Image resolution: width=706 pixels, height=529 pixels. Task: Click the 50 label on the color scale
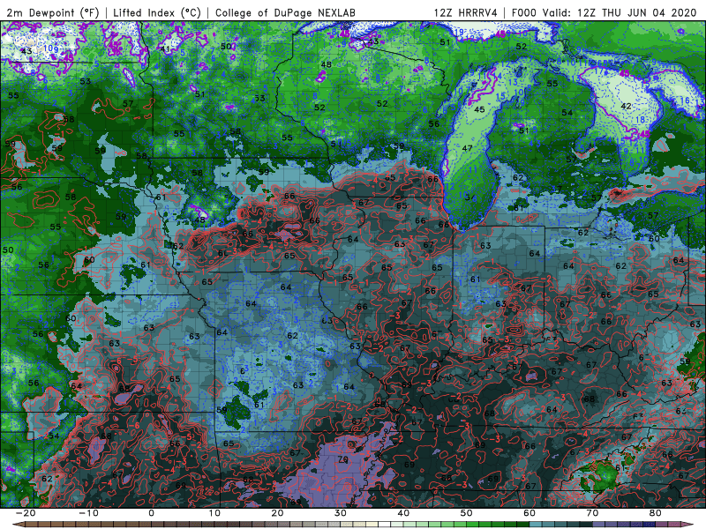click(467, 513)
